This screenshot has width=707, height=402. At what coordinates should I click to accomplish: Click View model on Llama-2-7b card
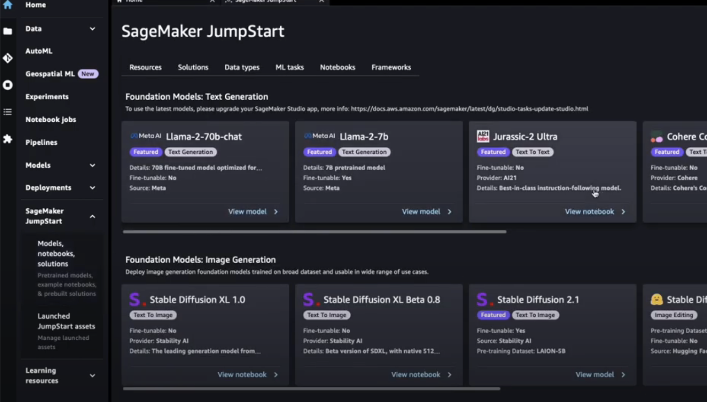[x=422, y=211]
